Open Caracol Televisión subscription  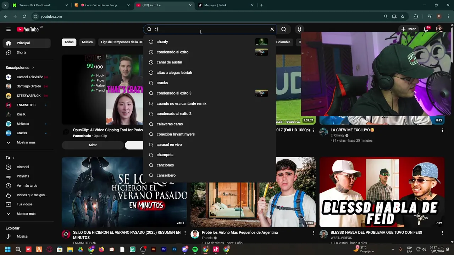point(27,77)
